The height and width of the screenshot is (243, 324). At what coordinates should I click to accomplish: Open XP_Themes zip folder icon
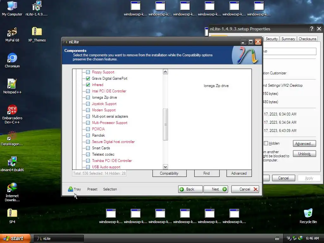(x=37, y=34)
